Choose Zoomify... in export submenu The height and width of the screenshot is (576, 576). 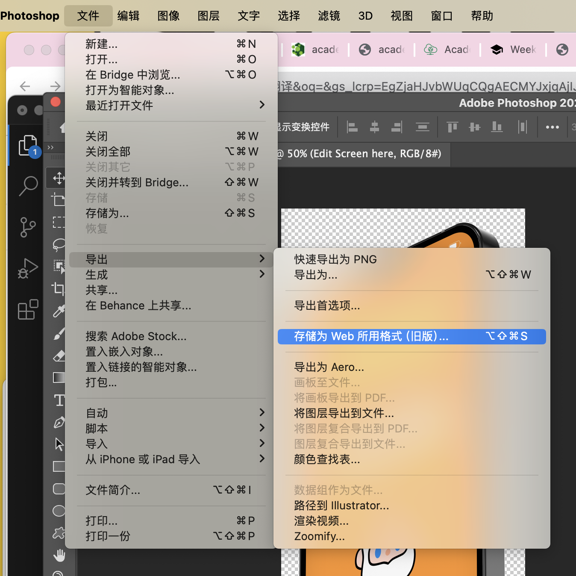click(x=412, y=536)
